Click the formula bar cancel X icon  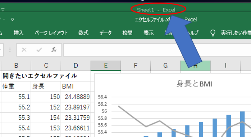(24, 50)
